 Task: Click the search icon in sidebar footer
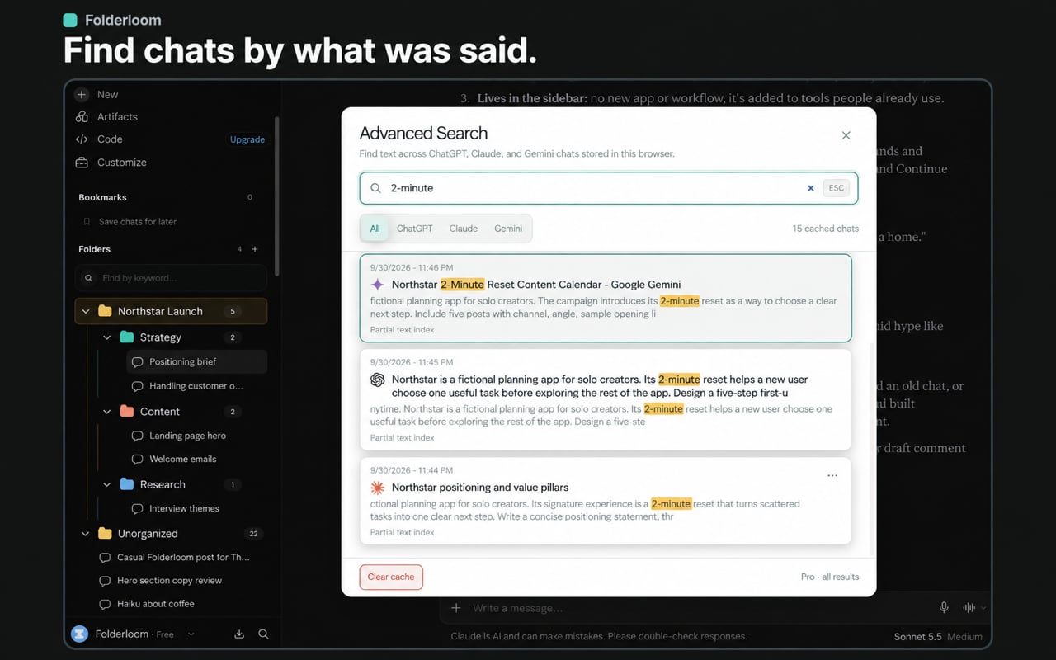pyautogui.click(x=263, y=634)
